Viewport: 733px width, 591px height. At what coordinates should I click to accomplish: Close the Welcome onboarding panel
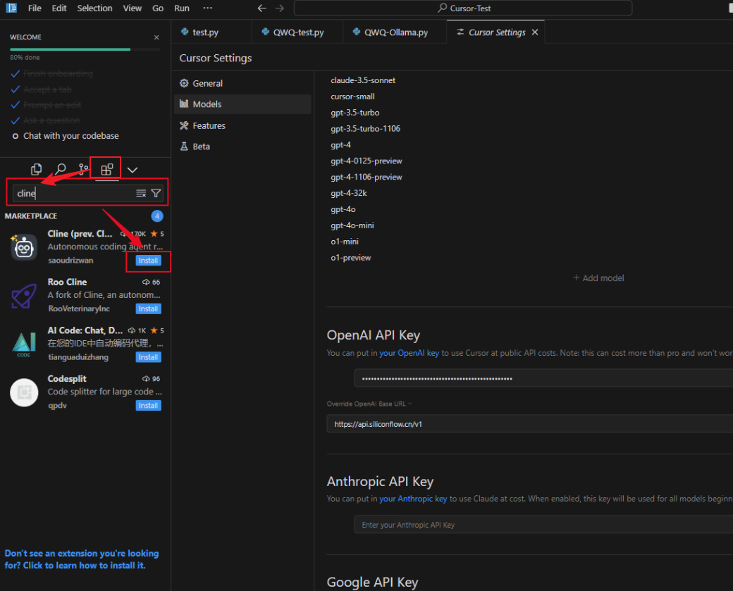pos(156,37)
